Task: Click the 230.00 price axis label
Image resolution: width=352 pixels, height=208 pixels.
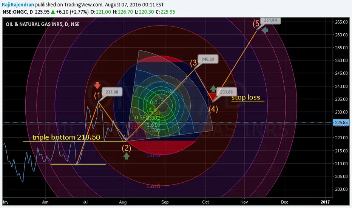Action: tap(341, 112)
